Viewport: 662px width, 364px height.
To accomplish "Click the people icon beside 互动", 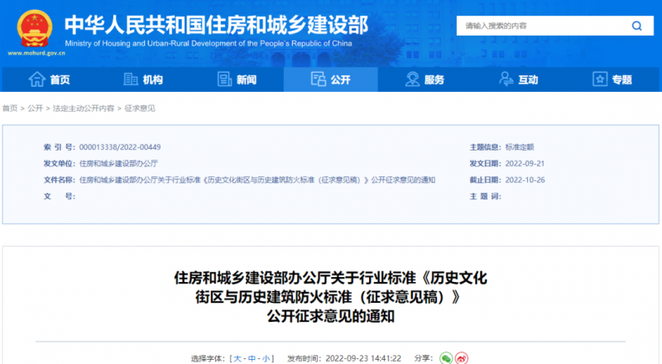I will coord(506,79).
